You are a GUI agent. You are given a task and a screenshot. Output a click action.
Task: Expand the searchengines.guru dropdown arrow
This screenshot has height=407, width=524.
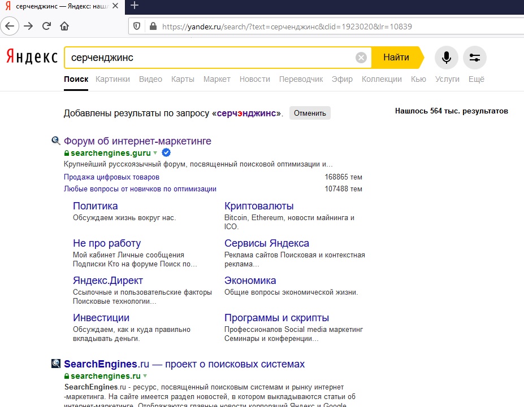point(155,153)
